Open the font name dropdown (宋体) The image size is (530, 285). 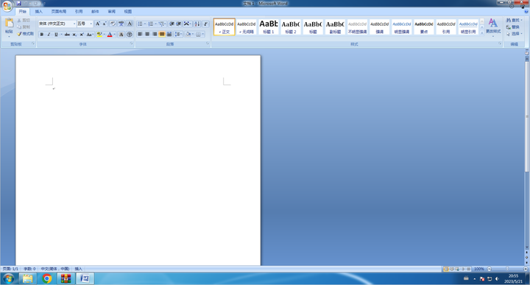74,24
